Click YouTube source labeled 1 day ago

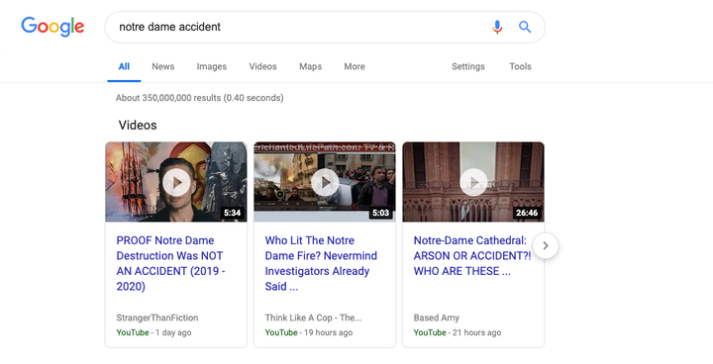[133, 332]
